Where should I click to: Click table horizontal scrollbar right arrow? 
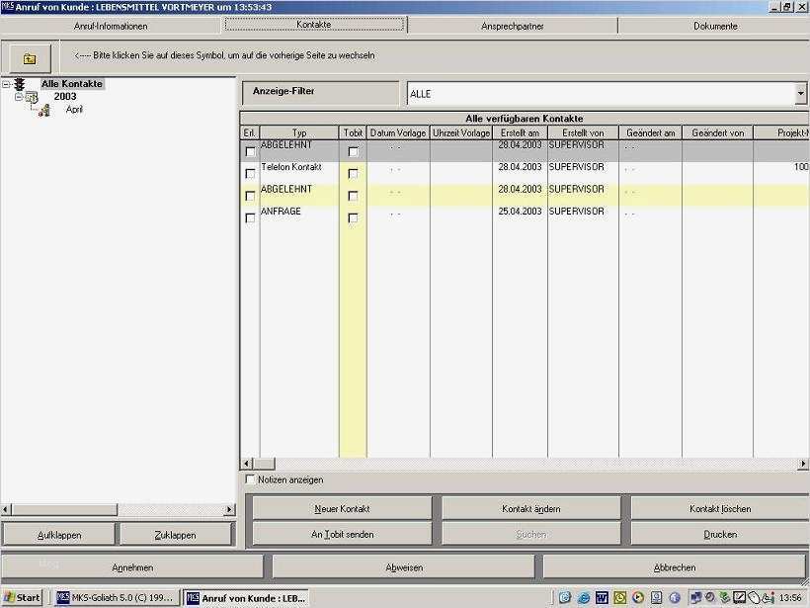coord(803,464)
